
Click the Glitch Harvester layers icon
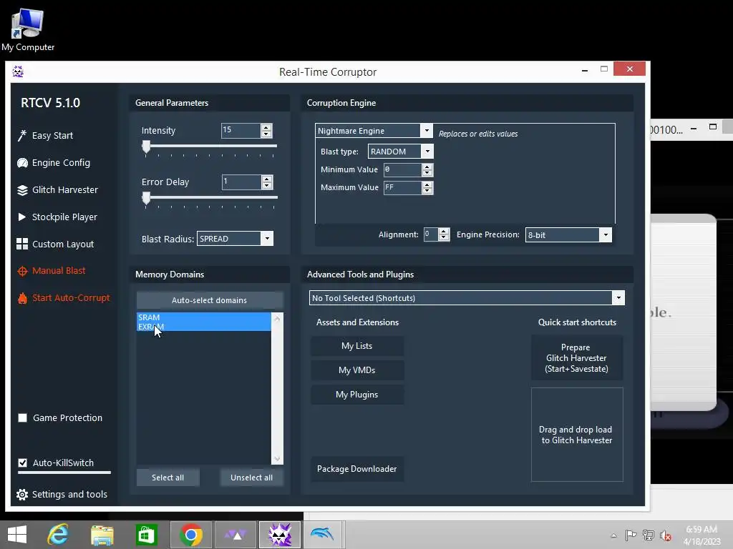coord(22,190)
